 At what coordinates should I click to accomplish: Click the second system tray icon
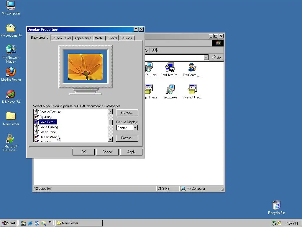pyautogui.click(x=279, y=223)
